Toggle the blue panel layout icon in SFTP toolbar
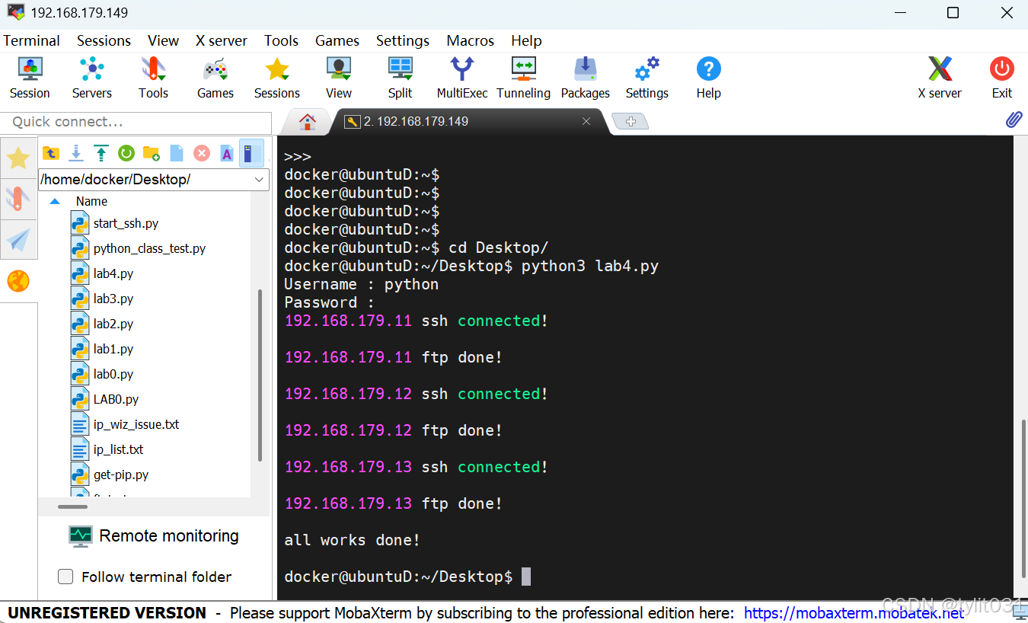Viewport: 1028px width, 623px height. tap(251, 153)
